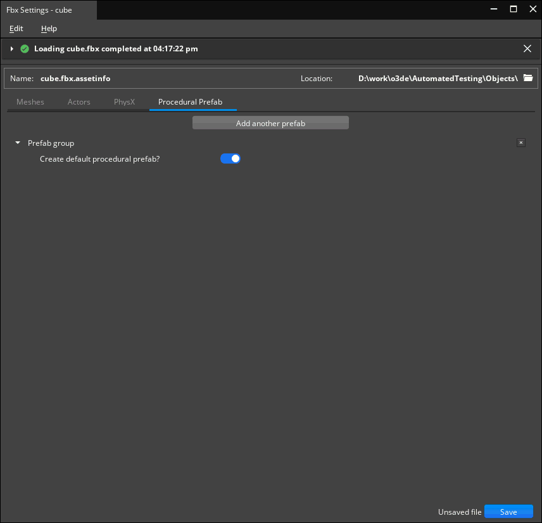Select the Fbx Settings - cube title tab

click(39, 10)
